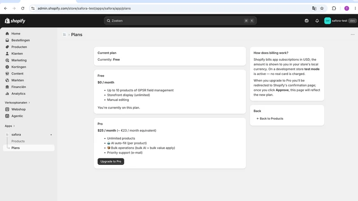Click the Zoeken search field
Viewport: 358px width, 201px height.
(180, 21)
